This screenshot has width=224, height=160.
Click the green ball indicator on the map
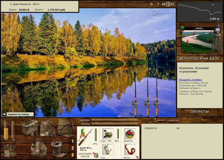pyautogui.click(x=183, y=27)
